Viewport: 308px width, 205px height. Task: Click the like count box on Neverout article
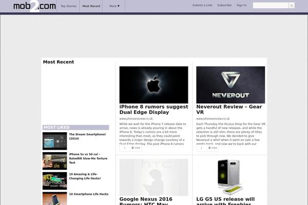pos(201,148)
